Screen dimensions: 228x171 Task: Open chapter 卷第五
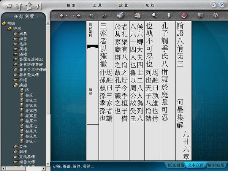pyautogui.click(x=31, y=116)
